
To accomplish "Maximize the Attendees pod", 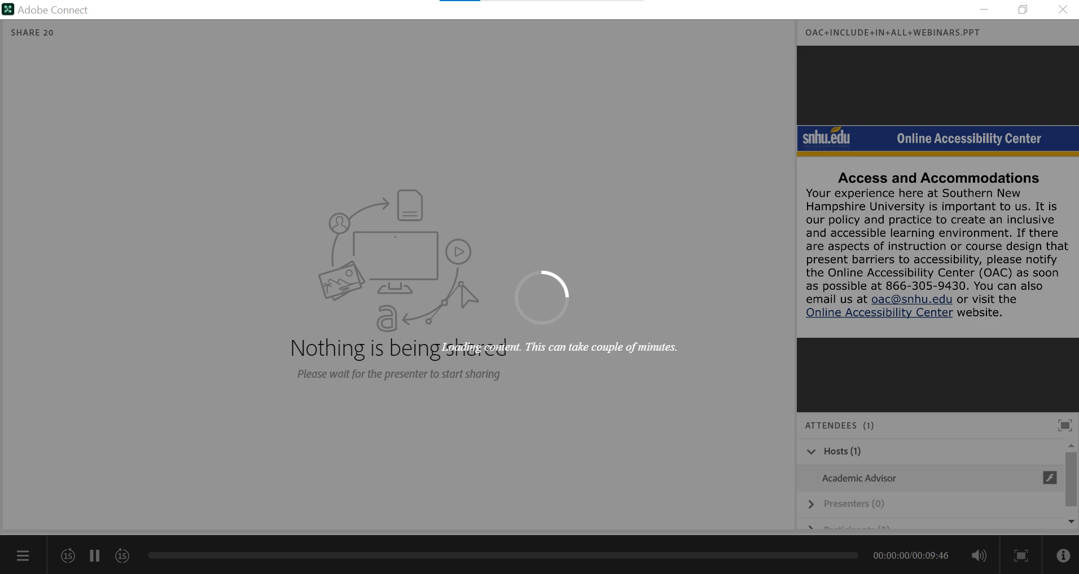I will [x=1065, y=426].
